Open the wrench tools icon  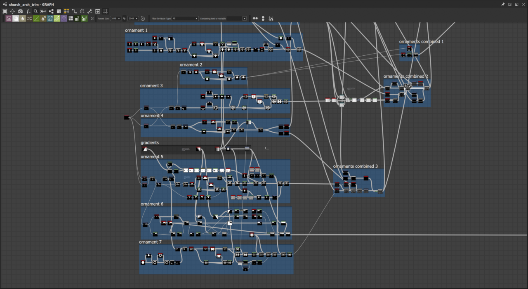(90, 11)
